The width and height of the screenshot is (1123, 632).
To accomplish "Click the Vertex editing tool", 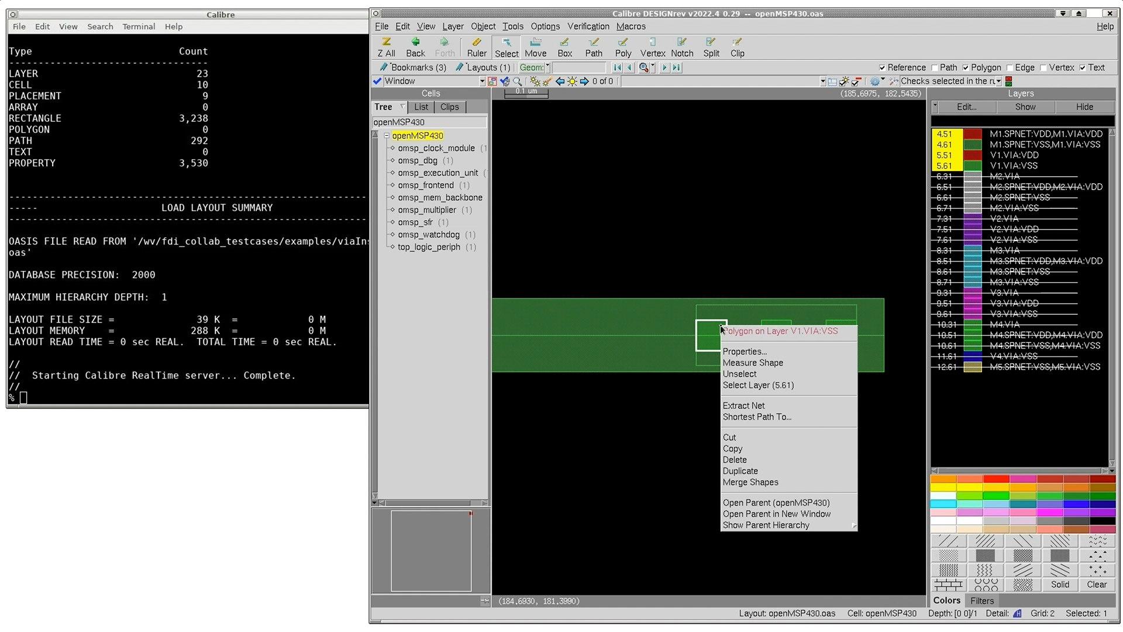I will pyautogui.click(x=652, y=47).
